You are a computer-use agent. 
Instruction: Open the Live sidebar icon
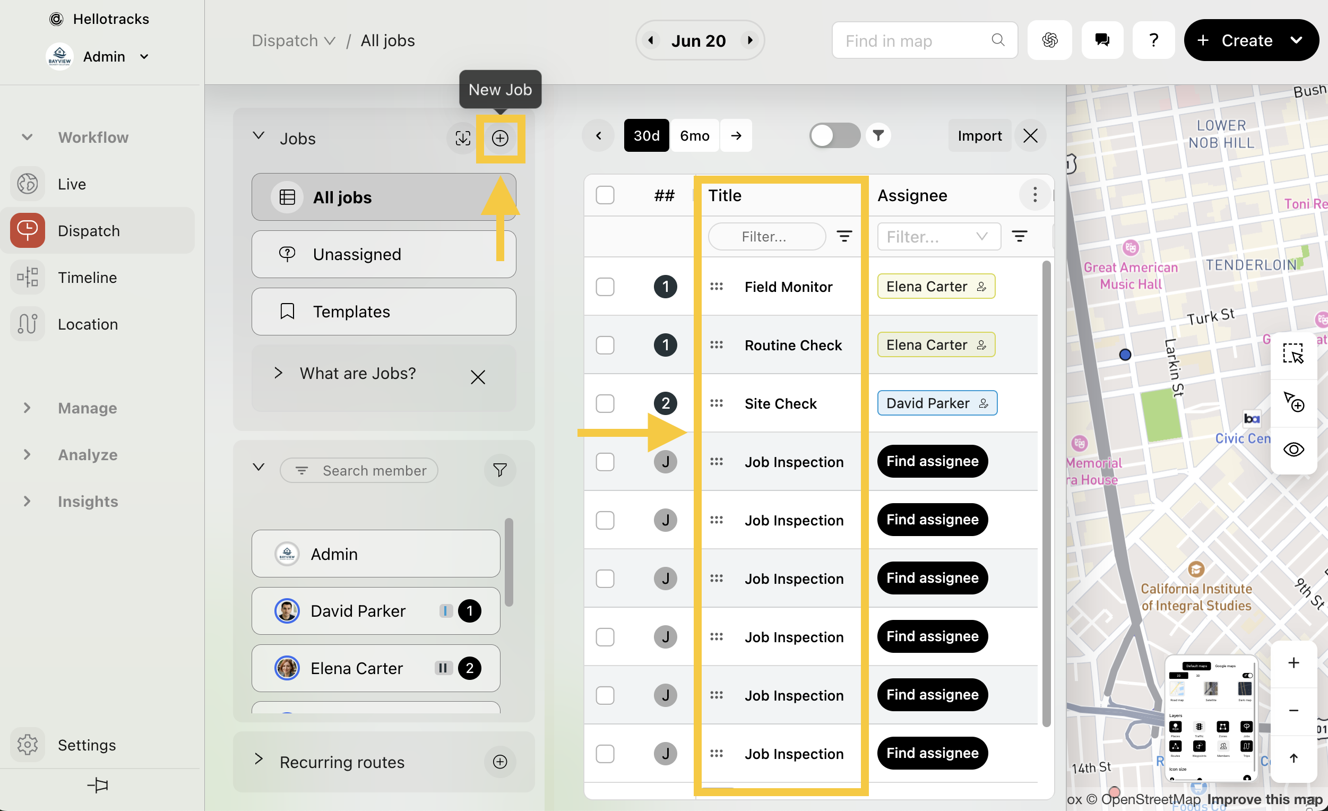[27, 184]
